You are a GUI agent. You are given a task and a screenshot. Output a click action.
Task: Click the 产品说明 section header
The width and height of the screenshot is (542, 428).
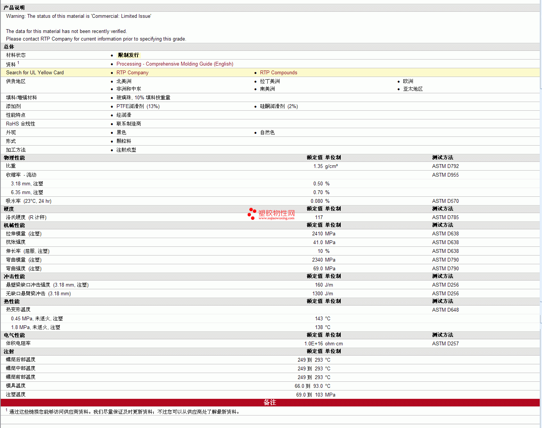tap(14, 8)
